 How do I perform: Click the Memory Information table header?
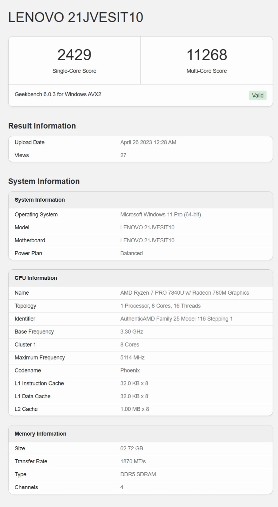(x=141, y=434)
